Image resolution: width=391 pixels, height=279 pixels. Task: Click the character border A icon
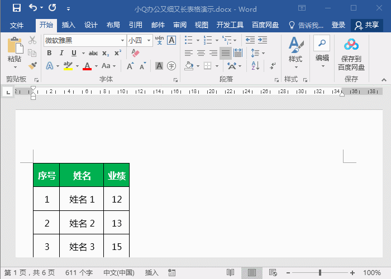171,40
